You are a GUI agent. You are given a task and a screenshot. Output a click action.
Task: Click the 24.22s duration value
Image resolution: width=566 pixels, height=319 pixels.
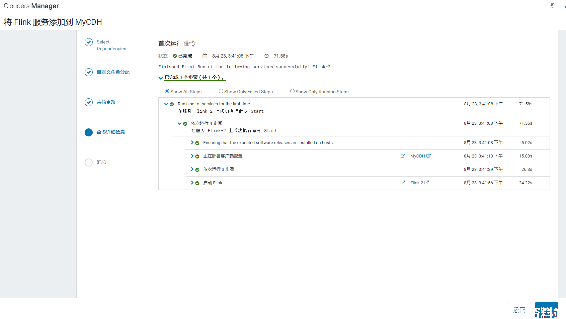tap(525, 183)
